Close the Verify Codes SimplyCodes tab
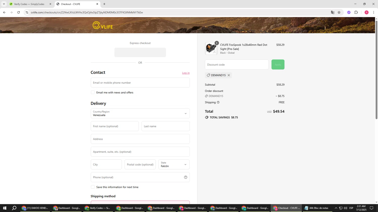Image resolution: width=378 pixels, height=212 pixels. coord(50,4)
